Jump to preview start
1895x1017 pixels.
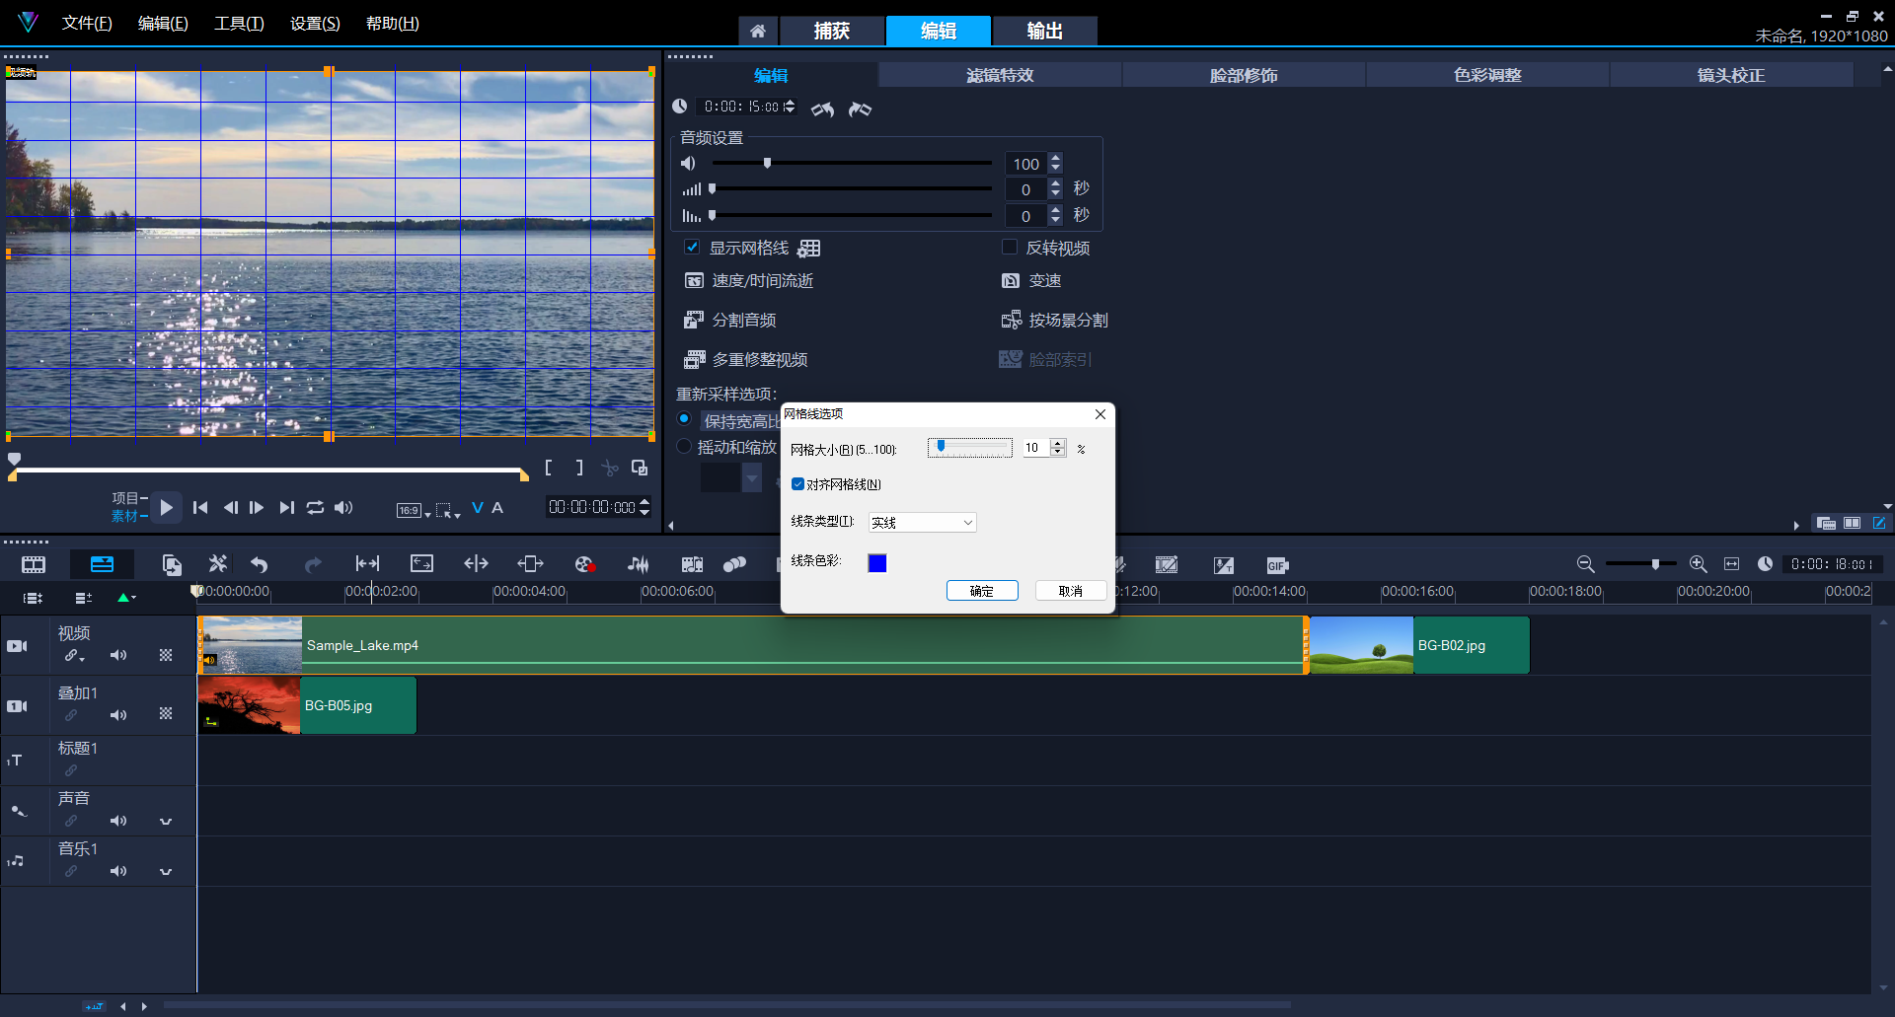click(200, 507)
